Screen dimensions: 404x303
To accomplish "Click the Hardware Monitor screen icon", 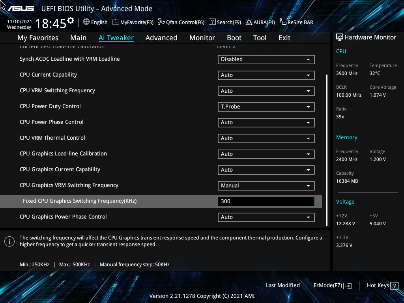I will 340,37.
